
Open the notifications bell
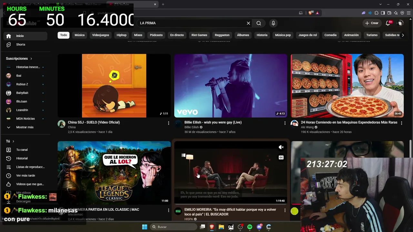point(388,23)
